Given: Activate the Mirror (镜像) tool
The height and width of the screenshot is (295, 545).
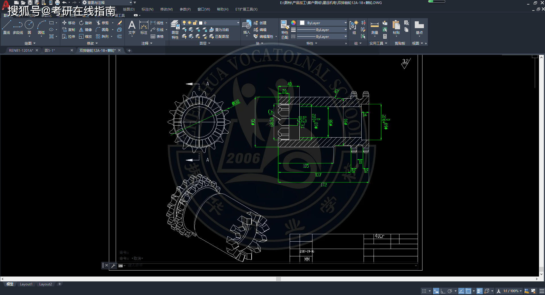Looking at the screenshot, I should (86, 30).
